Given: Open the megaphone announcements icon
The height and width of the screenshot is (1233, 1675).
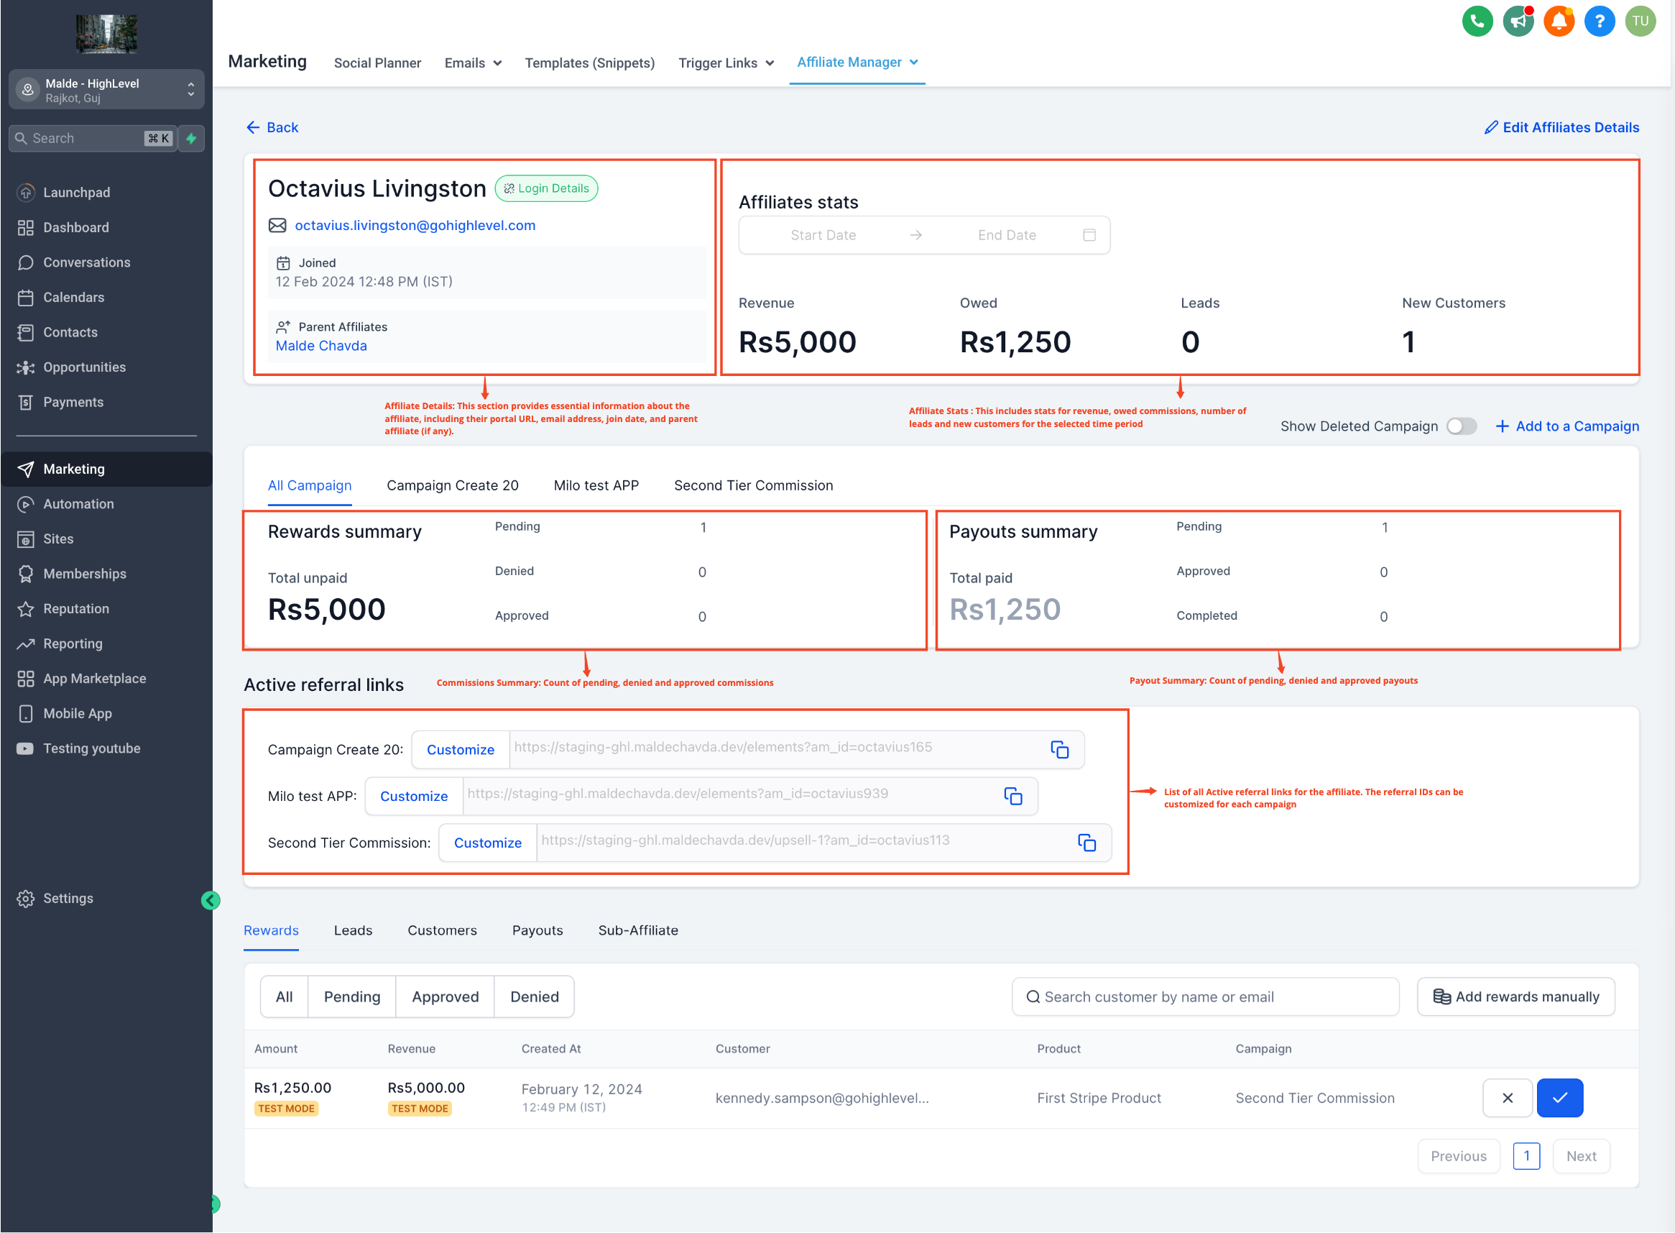Looking at the screenshot, I should [1518, 21].
